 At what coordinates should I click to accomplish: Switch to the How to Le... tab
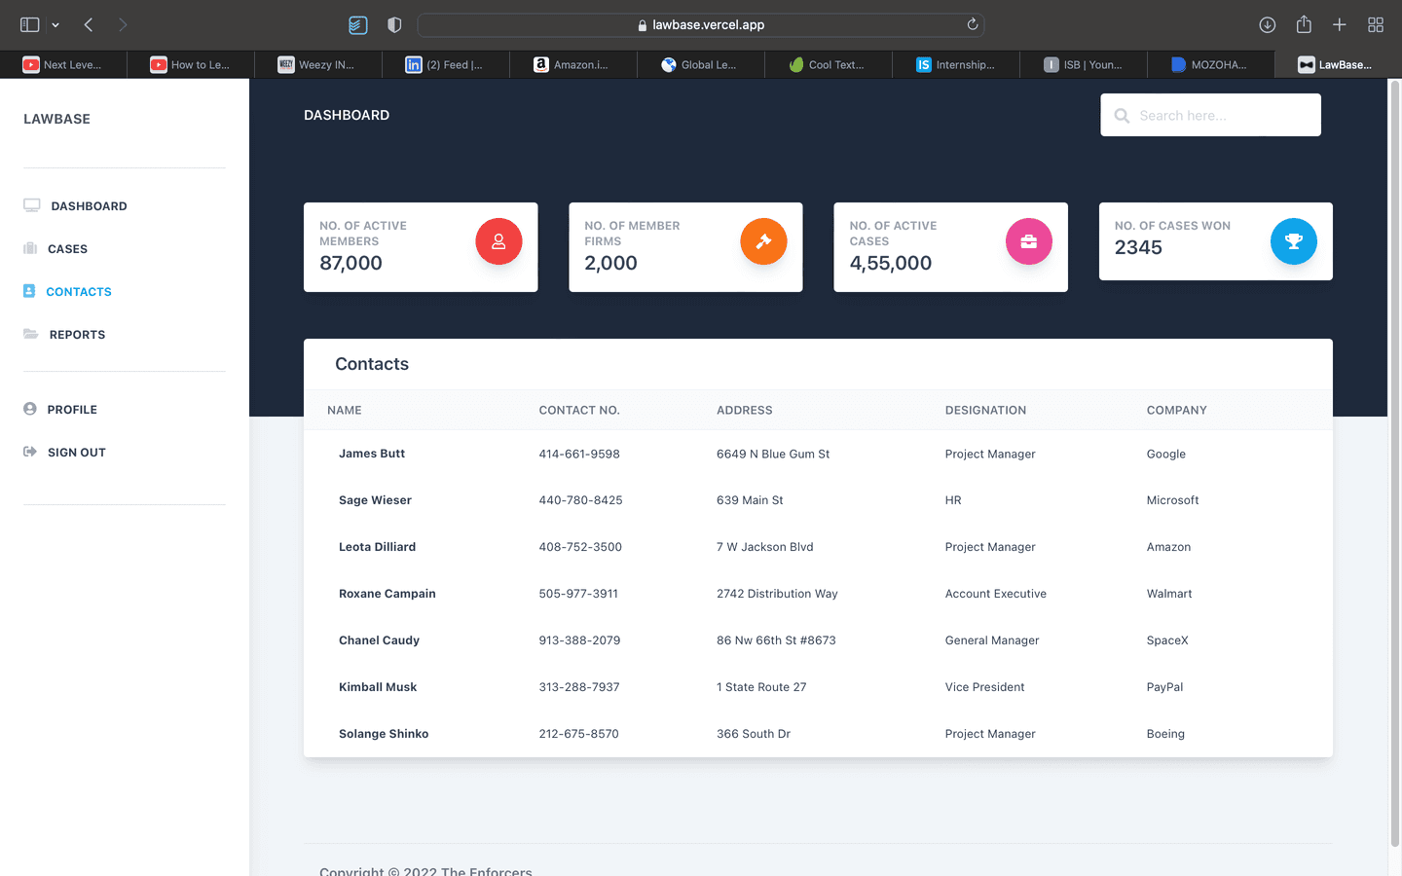192,64
